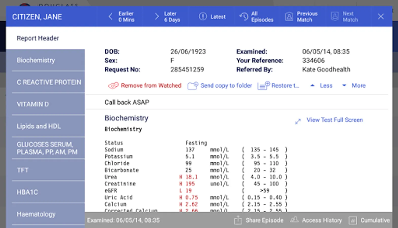
Task: Click the patient name CITIZEN, JANE
Action: 37,17
